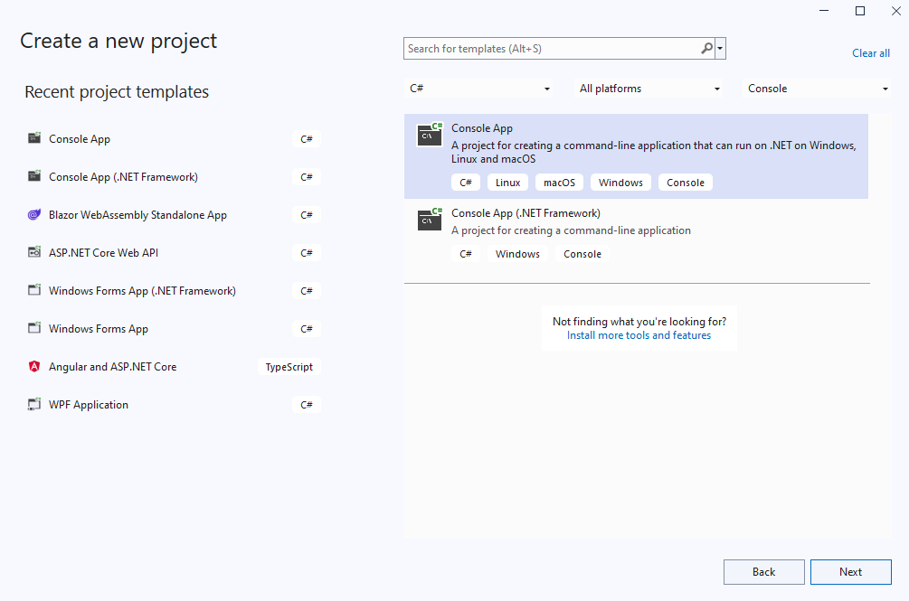Click the WPF Application template icon
The width and height of the screenshot is (909, 601).
pyautogui.click(x=34, y=405)
